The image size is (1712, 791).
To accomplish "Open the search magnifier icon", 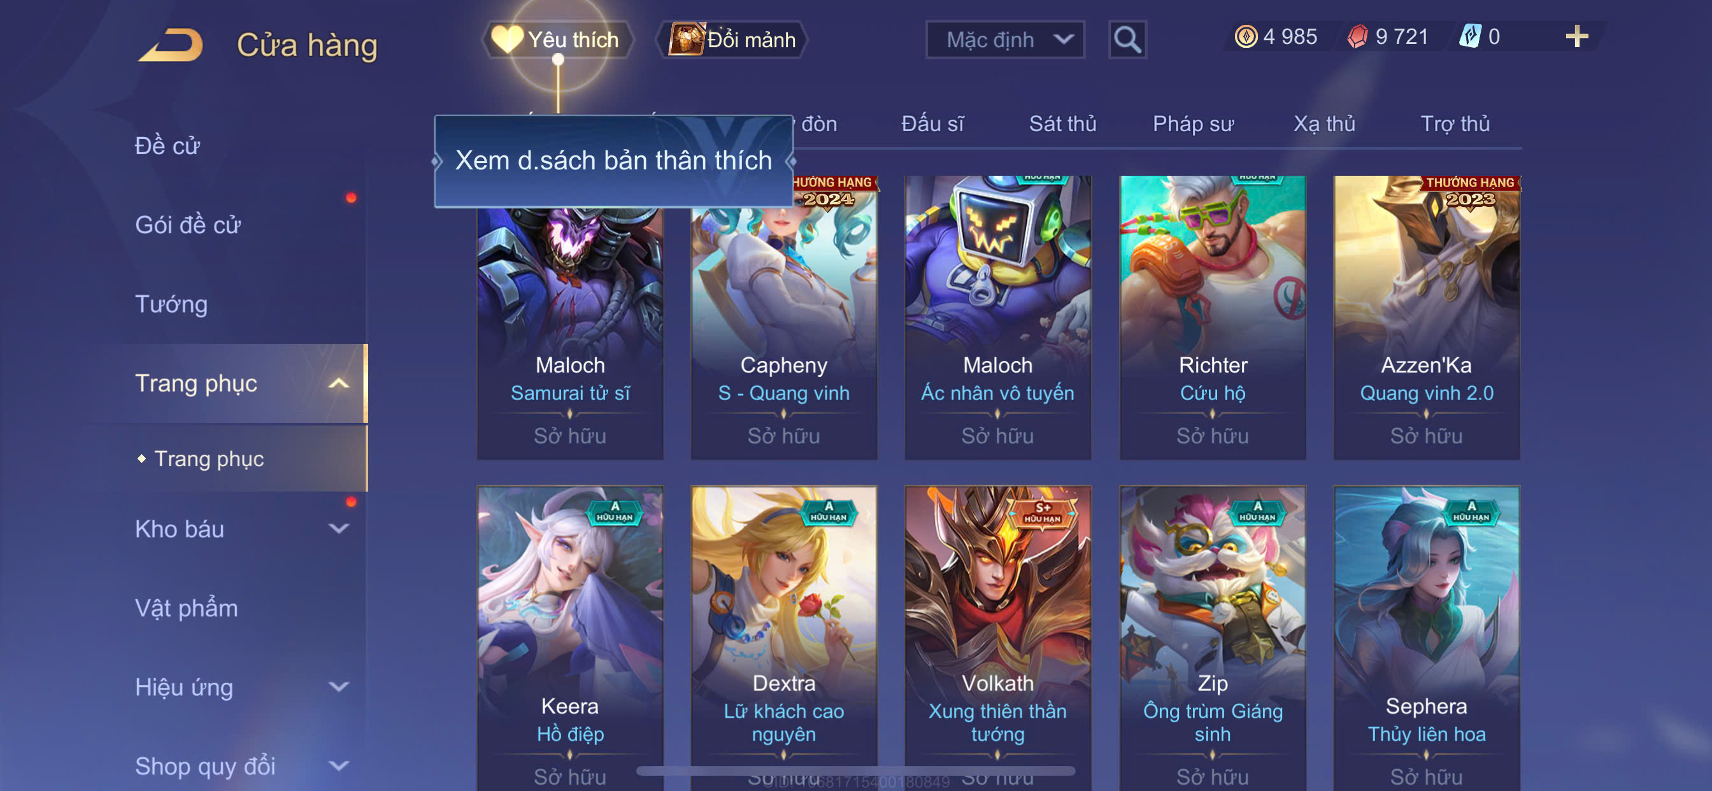I will pos(1127,40).
